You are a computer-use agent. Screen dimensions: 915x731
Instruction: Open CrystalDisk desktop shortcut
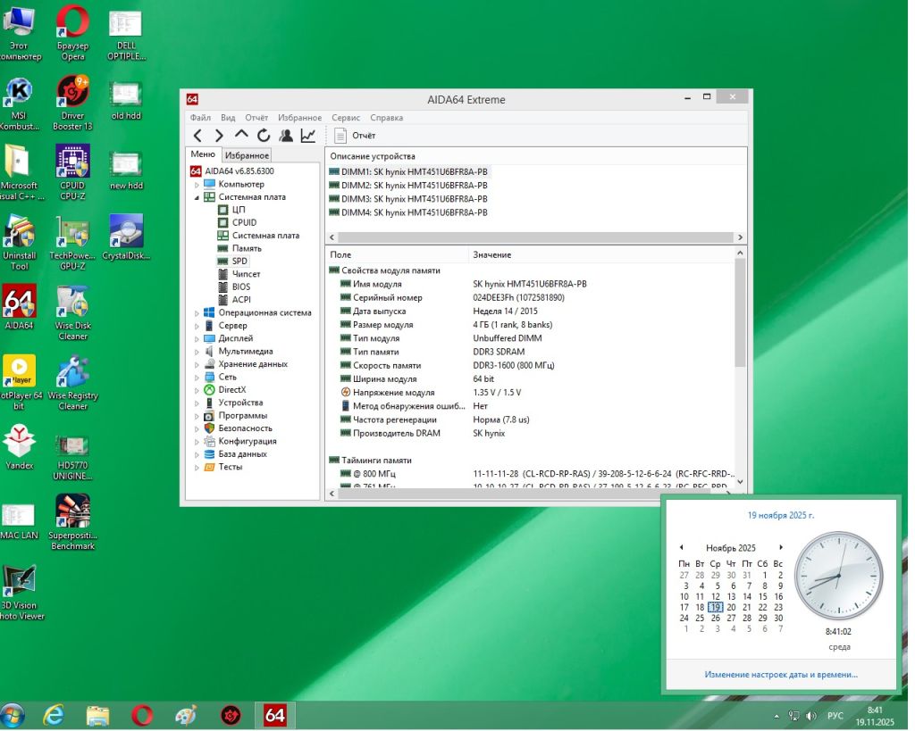pos(126,237)
